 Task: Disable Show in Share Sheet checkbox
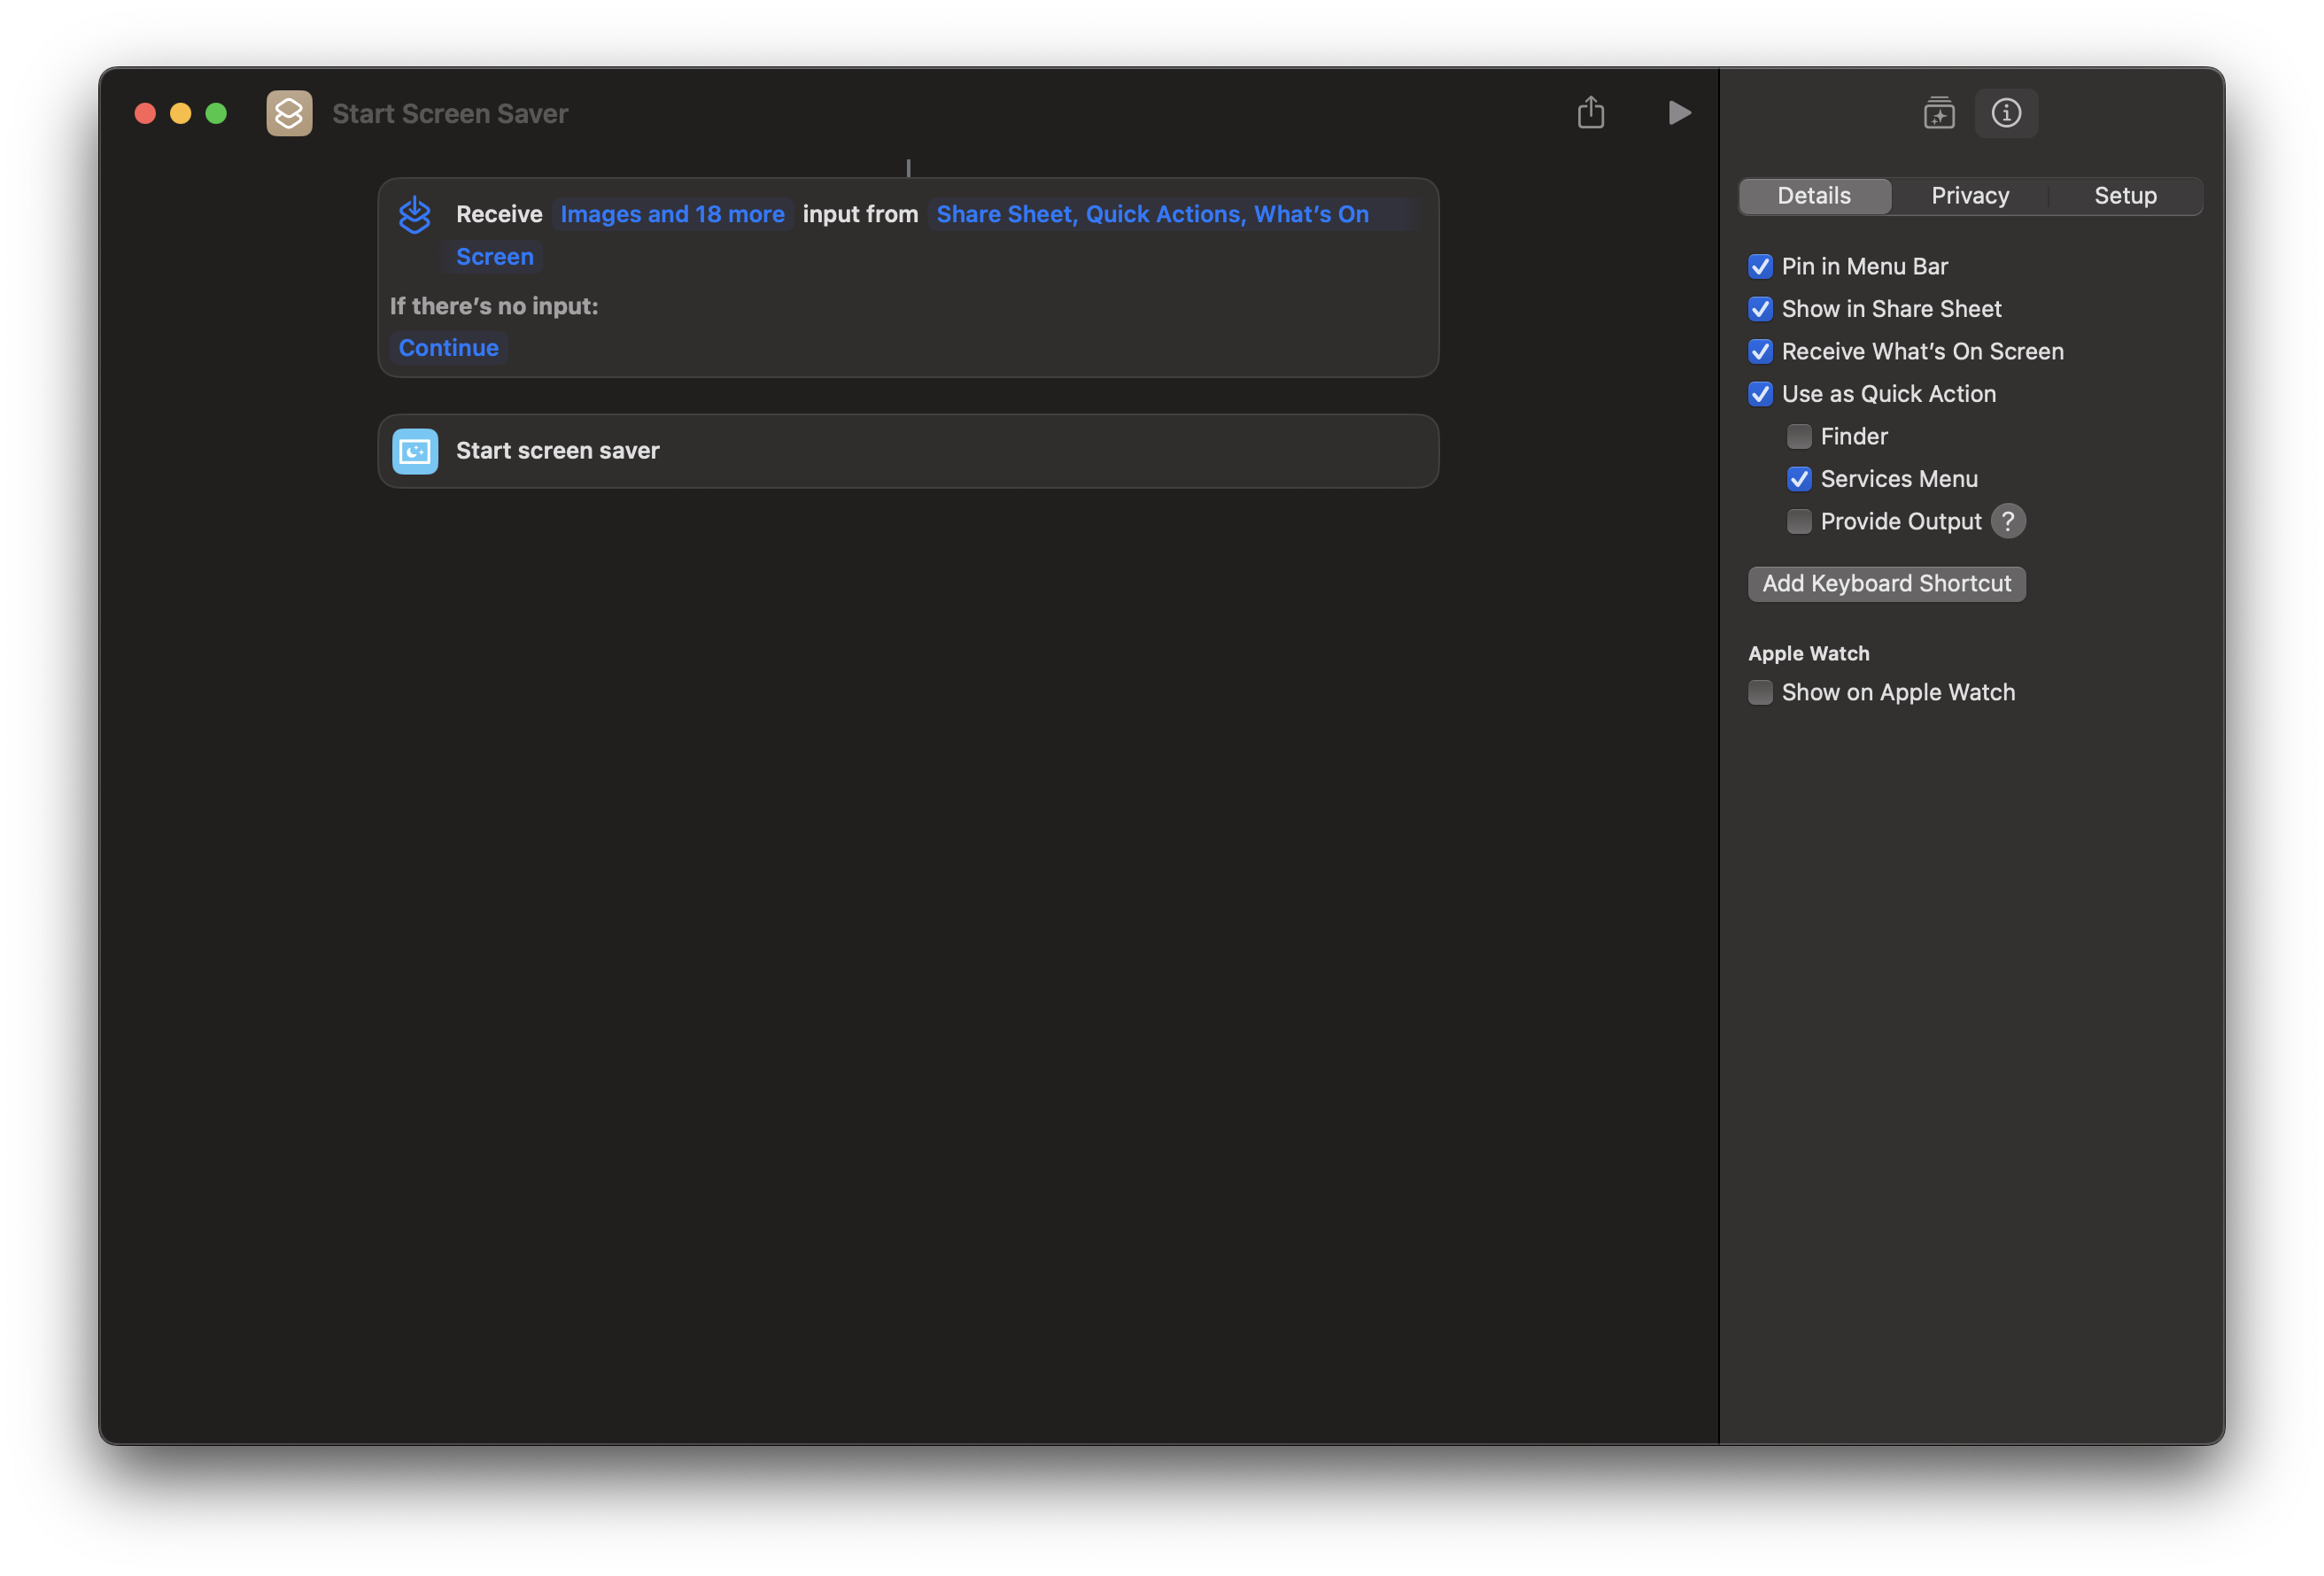[1760, 309]
